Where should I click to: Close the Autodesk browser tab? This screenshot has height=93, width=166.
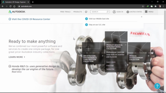28,2
